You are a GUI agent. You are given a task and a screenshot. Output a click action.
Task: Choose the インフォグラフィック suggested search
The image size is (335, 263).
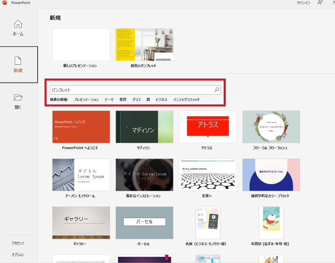click(x=186, y=100)
